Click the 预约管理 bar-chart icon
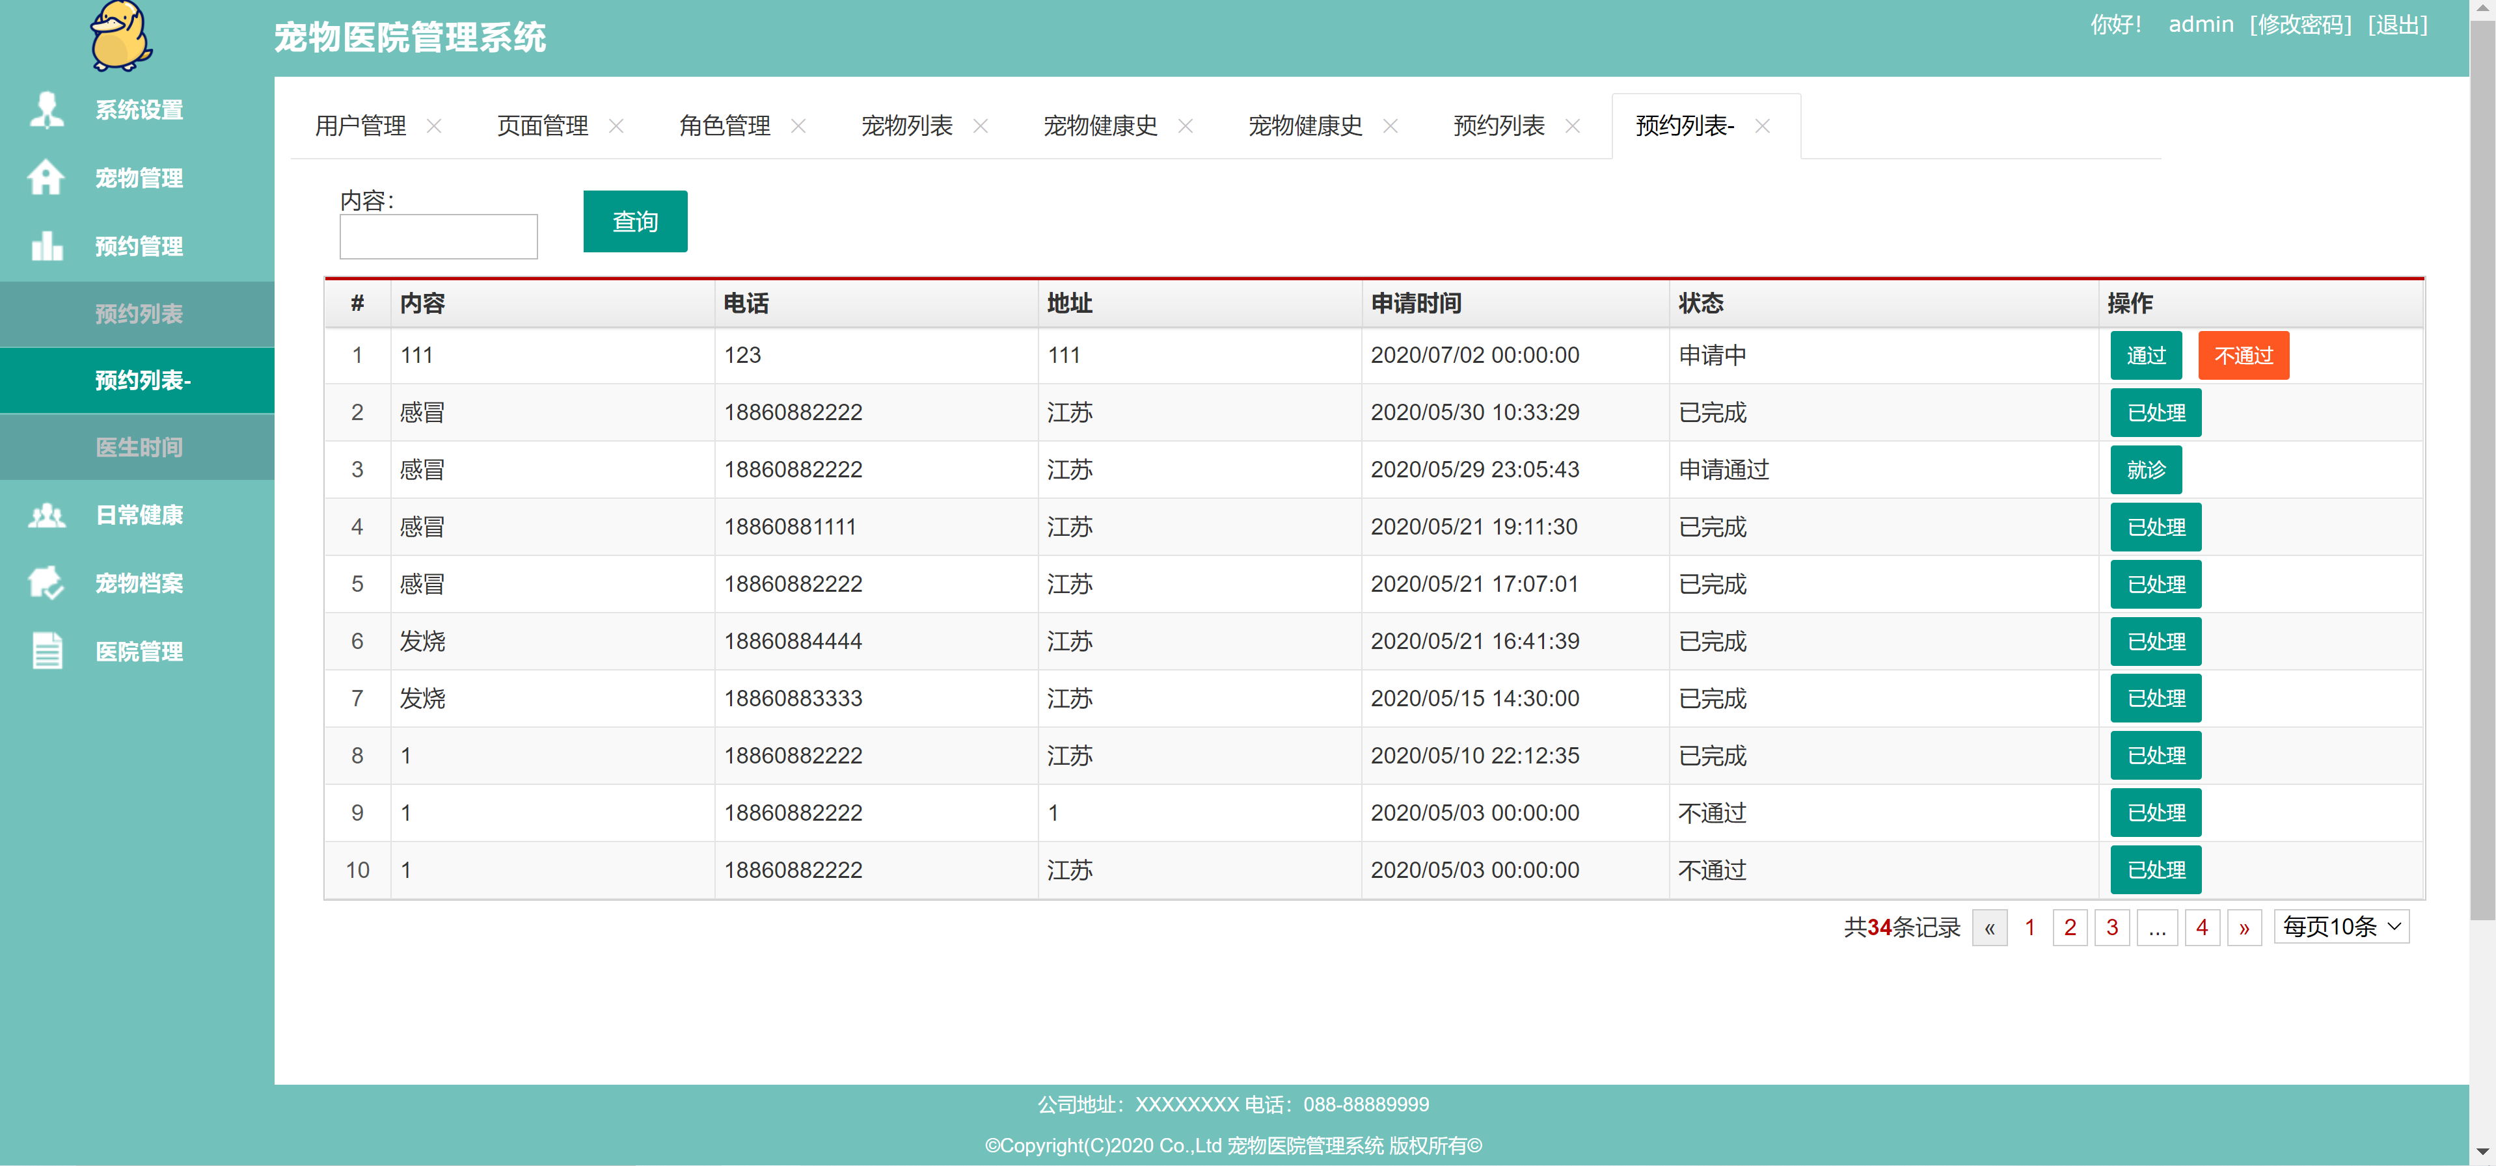 tap(46, 246)
